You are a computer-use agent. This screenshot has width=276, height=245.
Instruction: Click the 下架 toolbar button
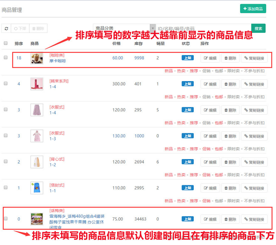(20, 29)
